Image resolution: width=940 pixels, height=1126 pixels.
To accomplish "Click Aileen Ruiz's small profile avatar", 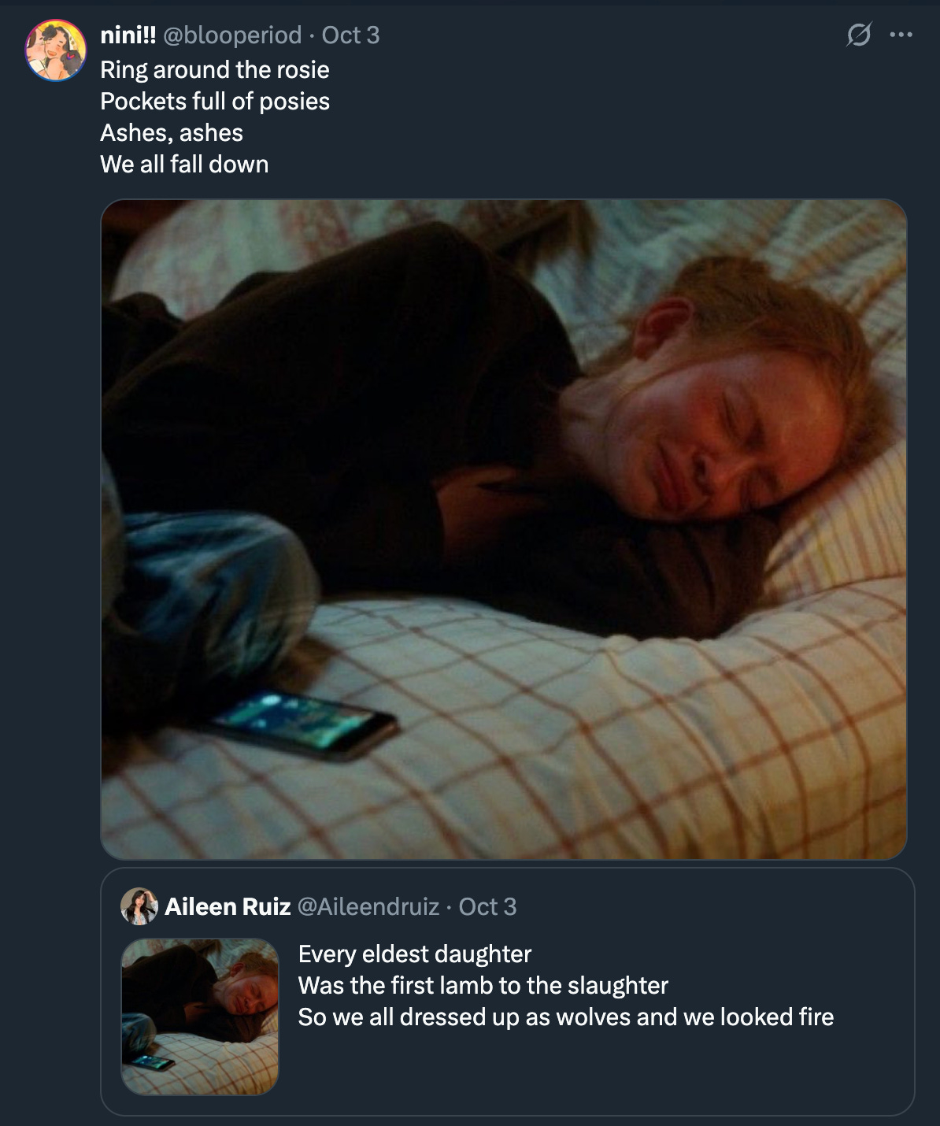I will [x=139, y=906].
